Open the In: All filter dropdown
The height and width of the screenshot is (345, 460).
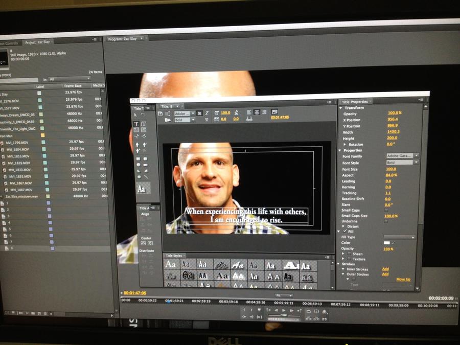click(70, 79)
